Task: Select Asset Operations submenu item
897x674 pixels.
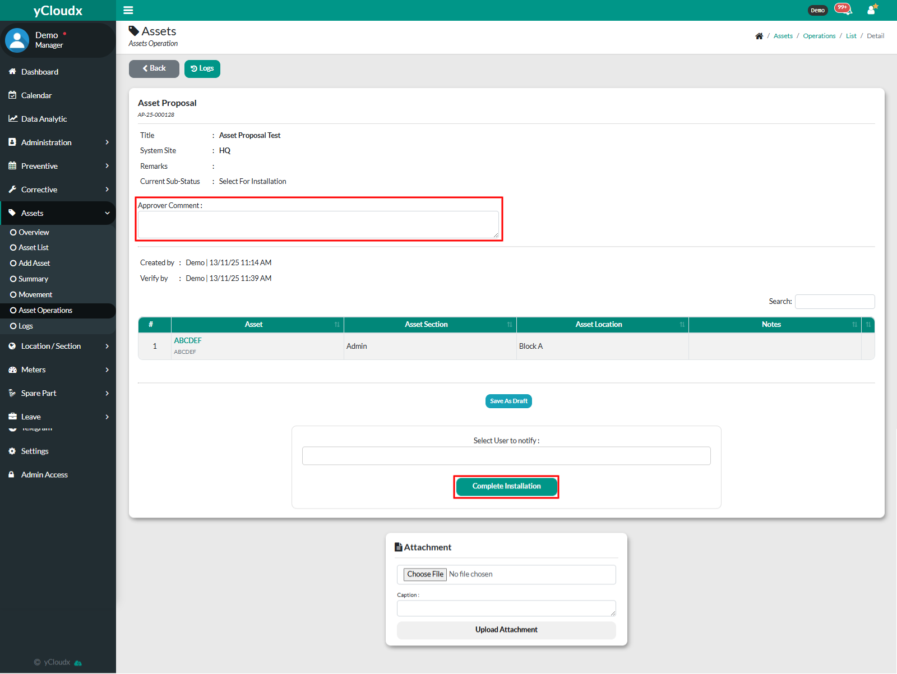Action: pos(58,310)
